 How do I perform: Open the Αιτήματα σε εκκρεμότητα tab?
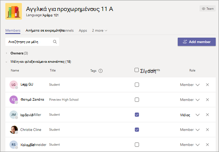point(45,30)
